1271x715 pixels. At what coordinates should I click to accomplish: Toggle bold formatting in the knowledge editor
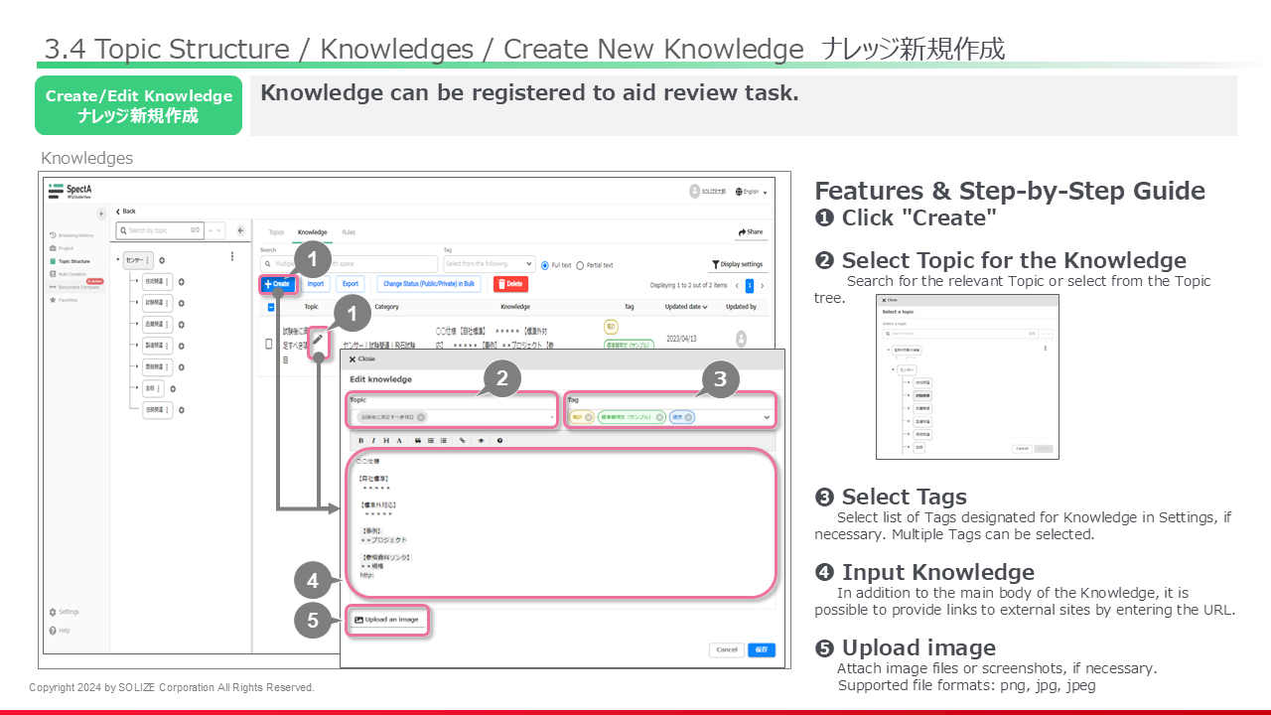tap(360, 440)
